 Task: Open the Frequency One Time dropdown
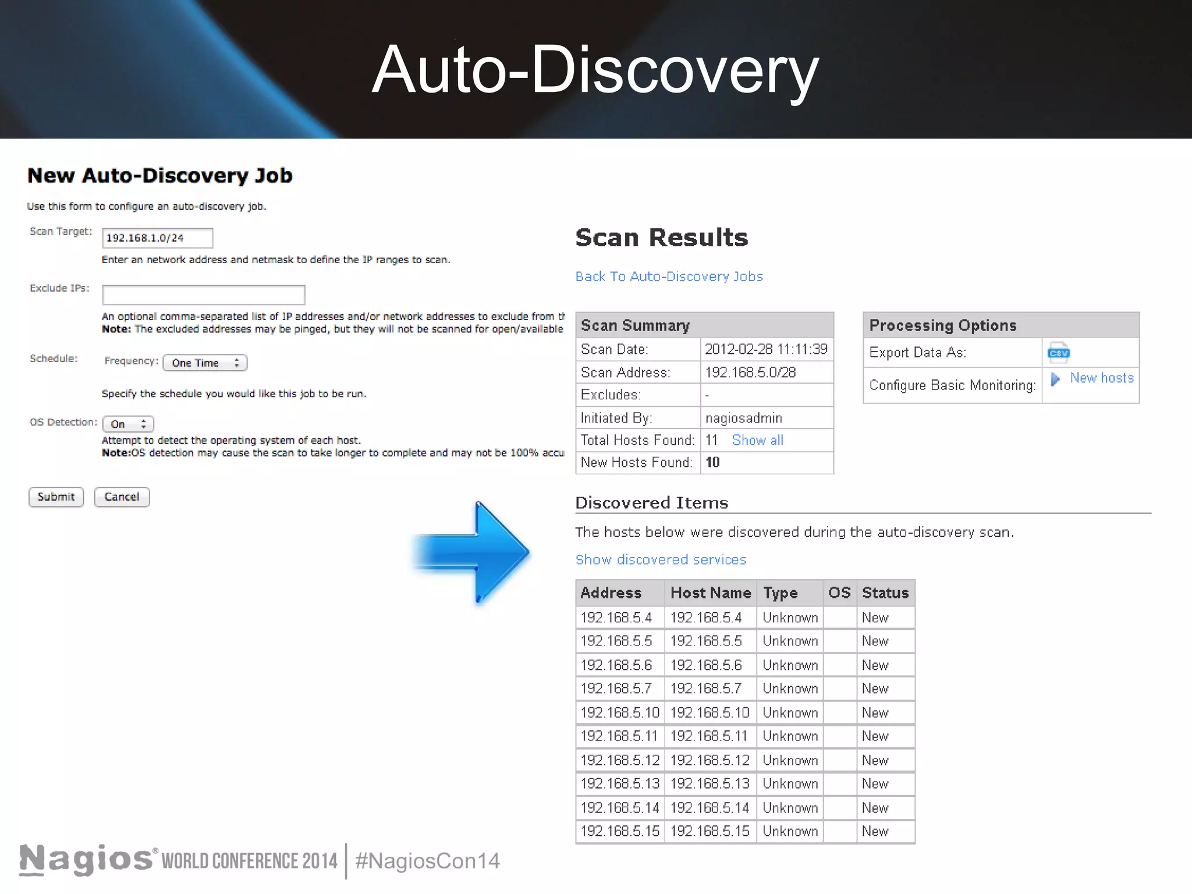click(x=205, y=363)
